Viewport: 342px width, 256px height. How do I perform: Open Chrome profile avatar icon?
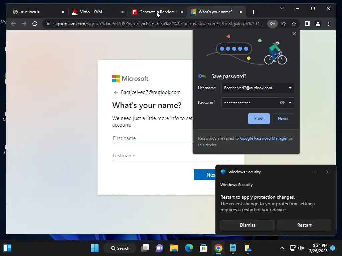coord(318,24)
